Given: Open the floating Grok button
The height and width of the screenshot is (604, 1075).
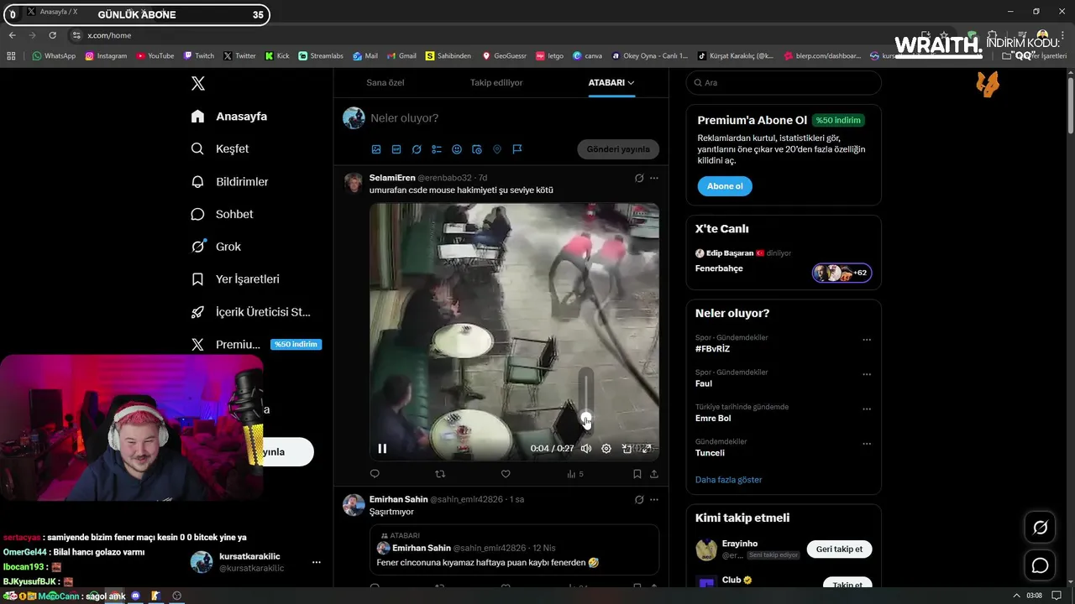Looking at the screenshot, I should pos(1041,528).
